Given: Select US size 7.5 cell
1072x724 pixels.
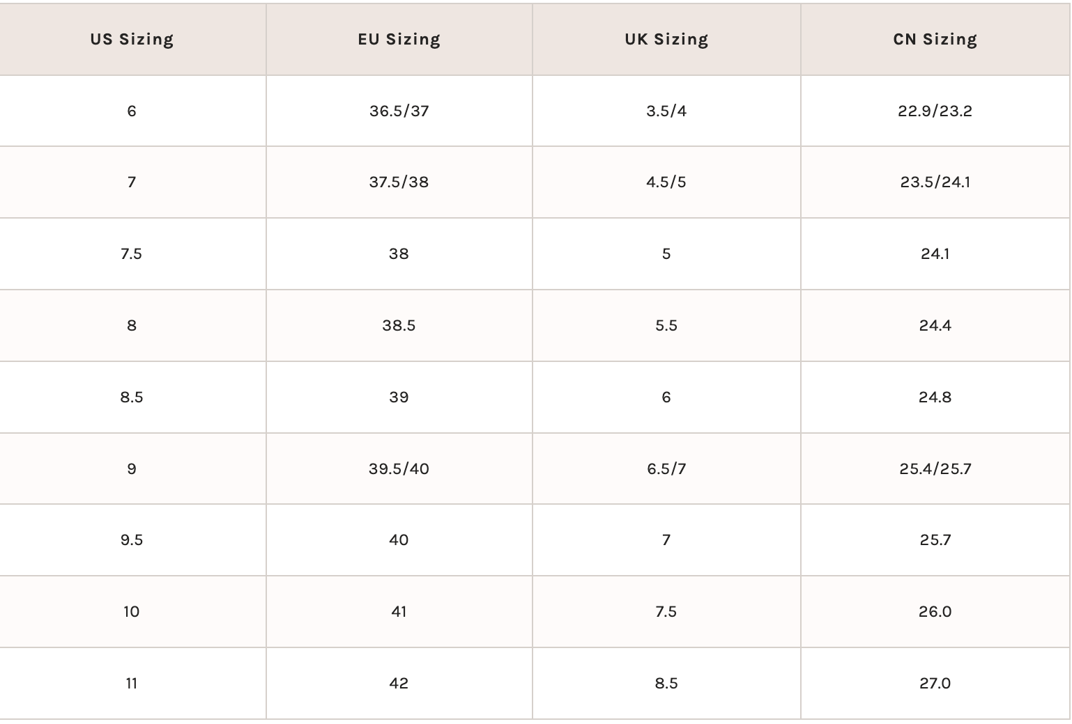Looking at the screenshot, I should pyautogui.click(x=132, y=254).
